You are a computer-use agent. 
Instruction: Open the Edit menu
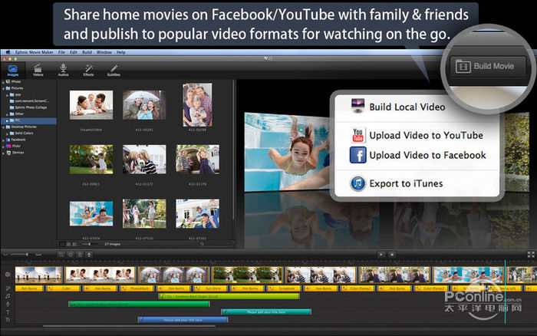74,52
